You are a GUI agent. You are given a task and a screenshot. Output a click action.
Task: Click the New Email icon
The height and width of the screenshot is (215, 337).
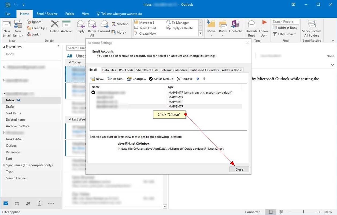coord(7,28)
